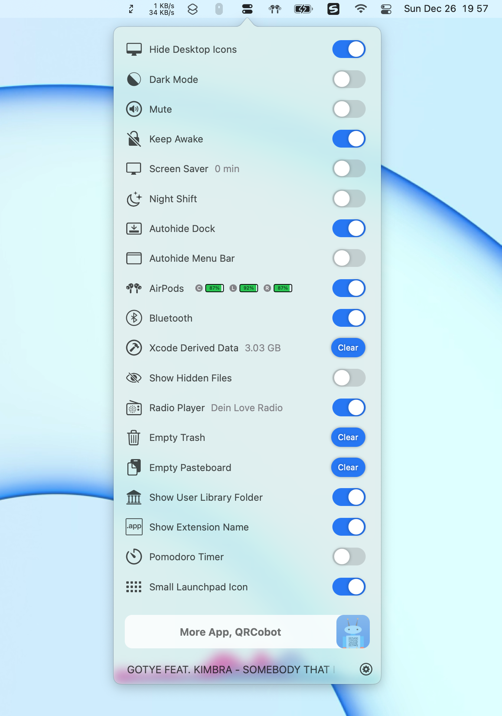
Task: Click the S-shaped app icon in menu bar
Action: tap(333, 9)
